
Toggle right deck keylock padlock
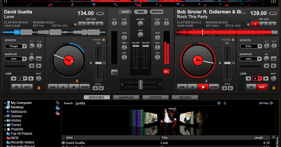233,39
